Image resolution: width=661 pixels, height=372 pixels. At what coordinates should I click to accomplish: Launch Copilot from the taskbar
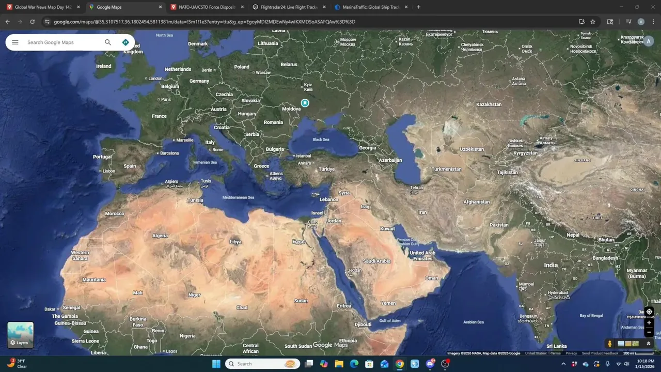point(324,364)
